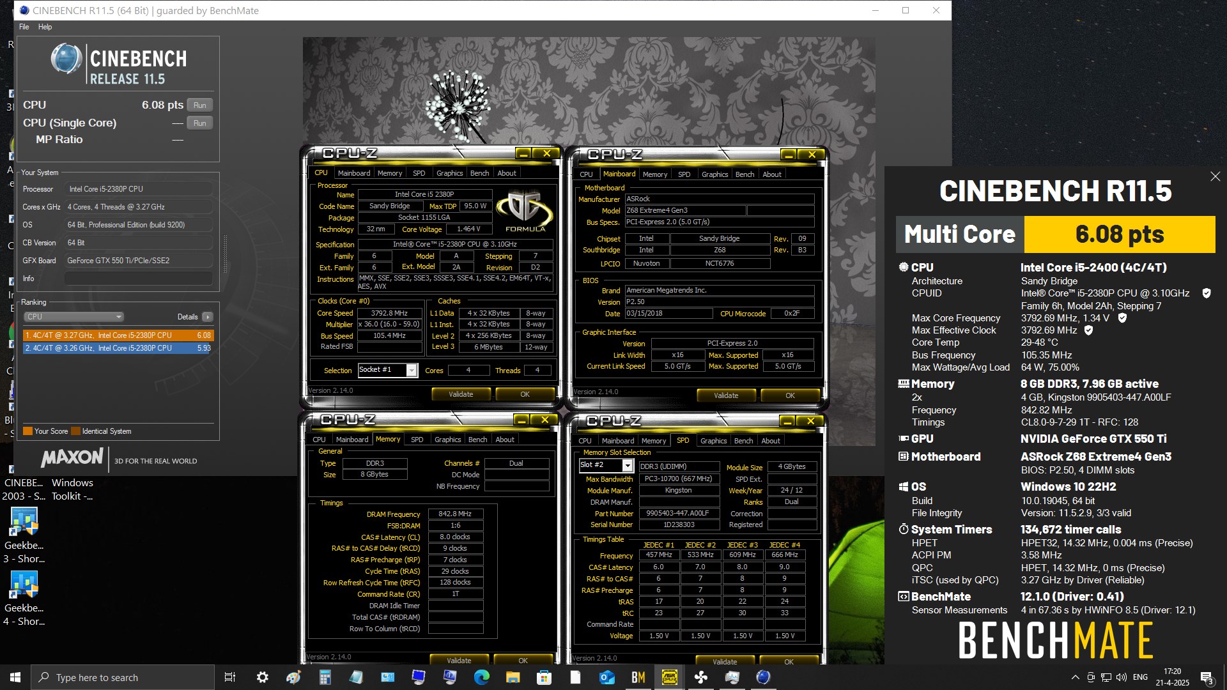Open the CPU ranking dropdown in Cinebench

(x=74, y=317)
